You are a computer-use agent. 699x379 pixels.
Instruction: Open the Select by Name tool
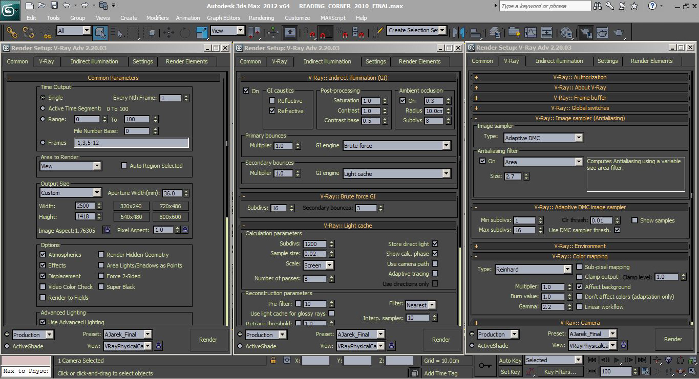117,32
